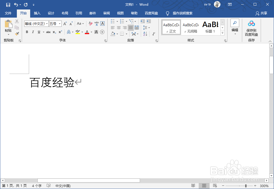Clear all formatting with the eraser icon

point(91,24)
